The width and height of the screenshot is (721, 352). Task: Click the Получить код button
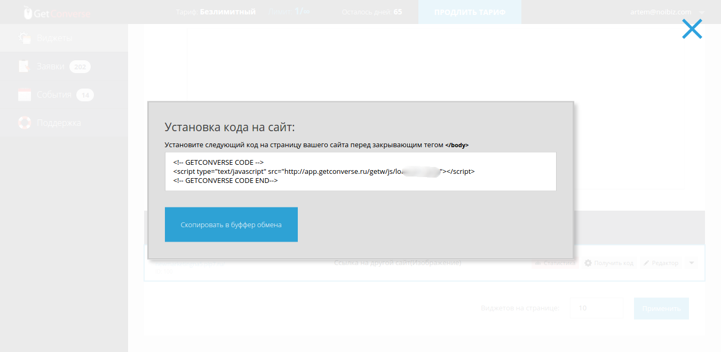pyautogui.click(x=609, y=263)
